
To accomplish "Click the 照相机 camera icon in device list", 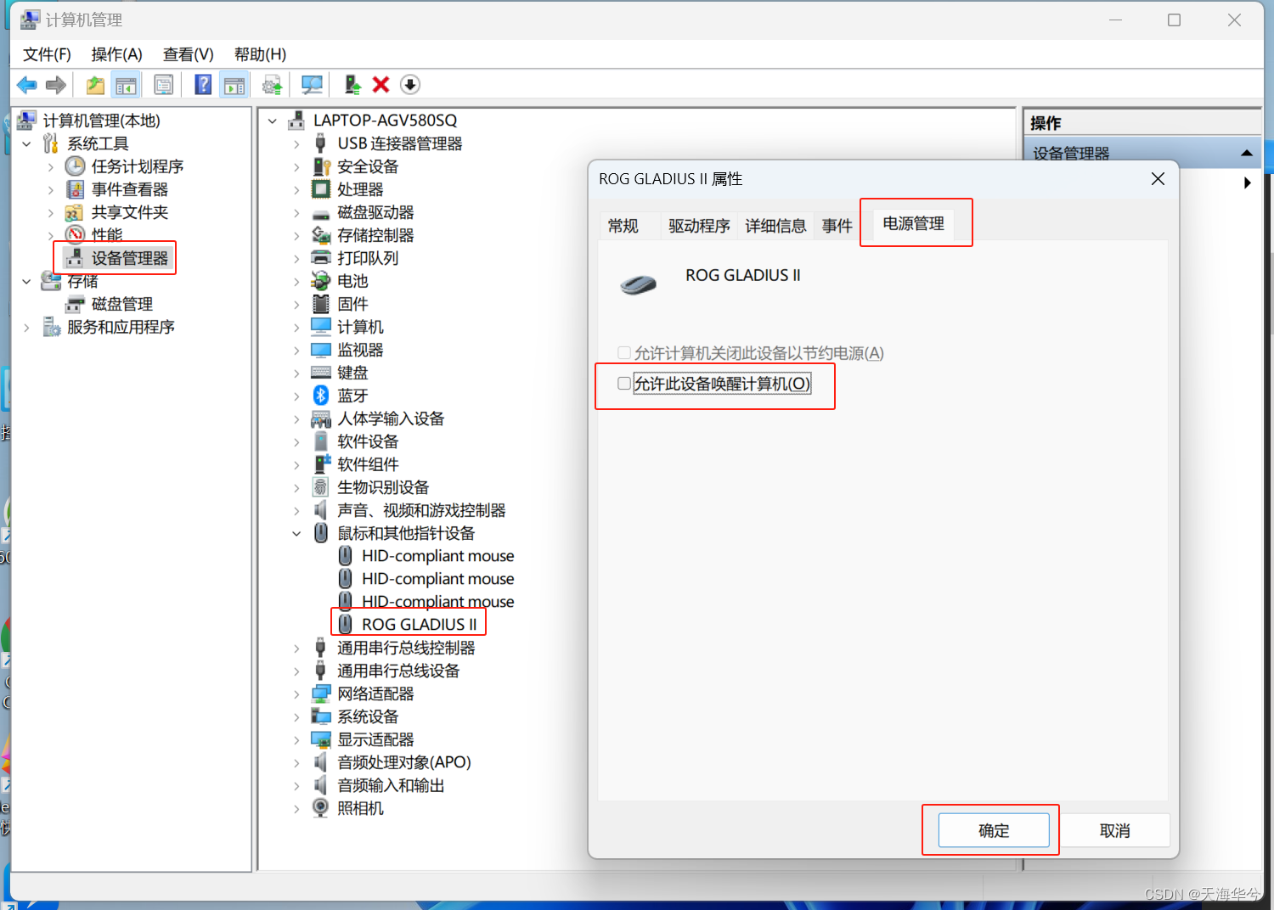I will [x=321, y=808].
